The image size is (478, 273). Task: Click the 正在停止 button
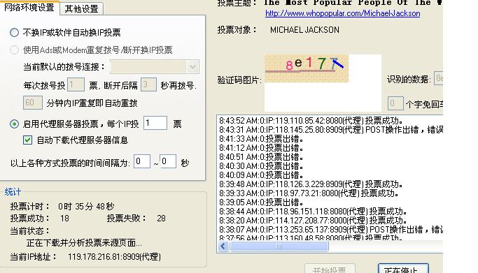pyautogui.click(x=403, y=269)
